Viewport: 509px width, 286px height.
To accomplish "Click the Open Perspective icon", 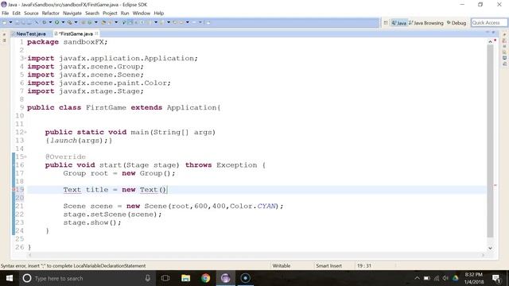I will [x=386, y=23].
